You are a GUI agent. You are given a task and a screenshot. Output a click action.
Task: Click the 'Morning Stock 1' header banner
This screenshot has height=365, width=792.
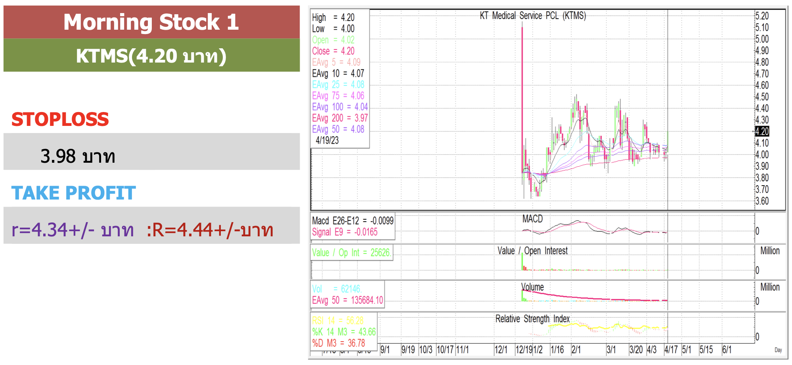(151, 22)
